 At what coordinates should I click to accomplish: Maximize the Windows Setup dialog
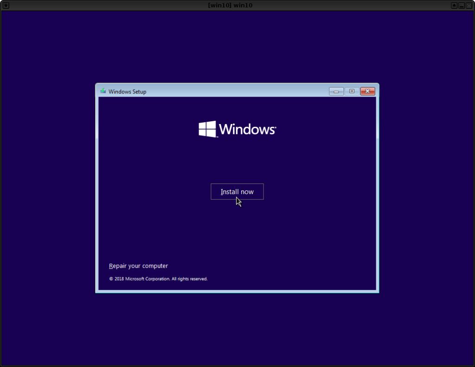point(352,92)
